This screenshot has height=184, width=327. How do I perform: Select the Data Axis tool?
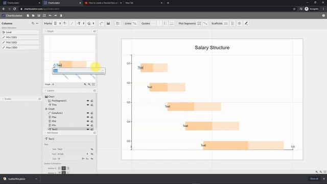[101, 24]
